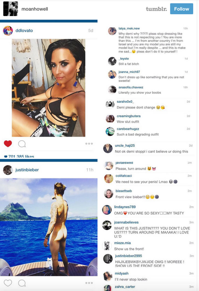Click comment bubble under justinbieber post

(x=22, y=283)
